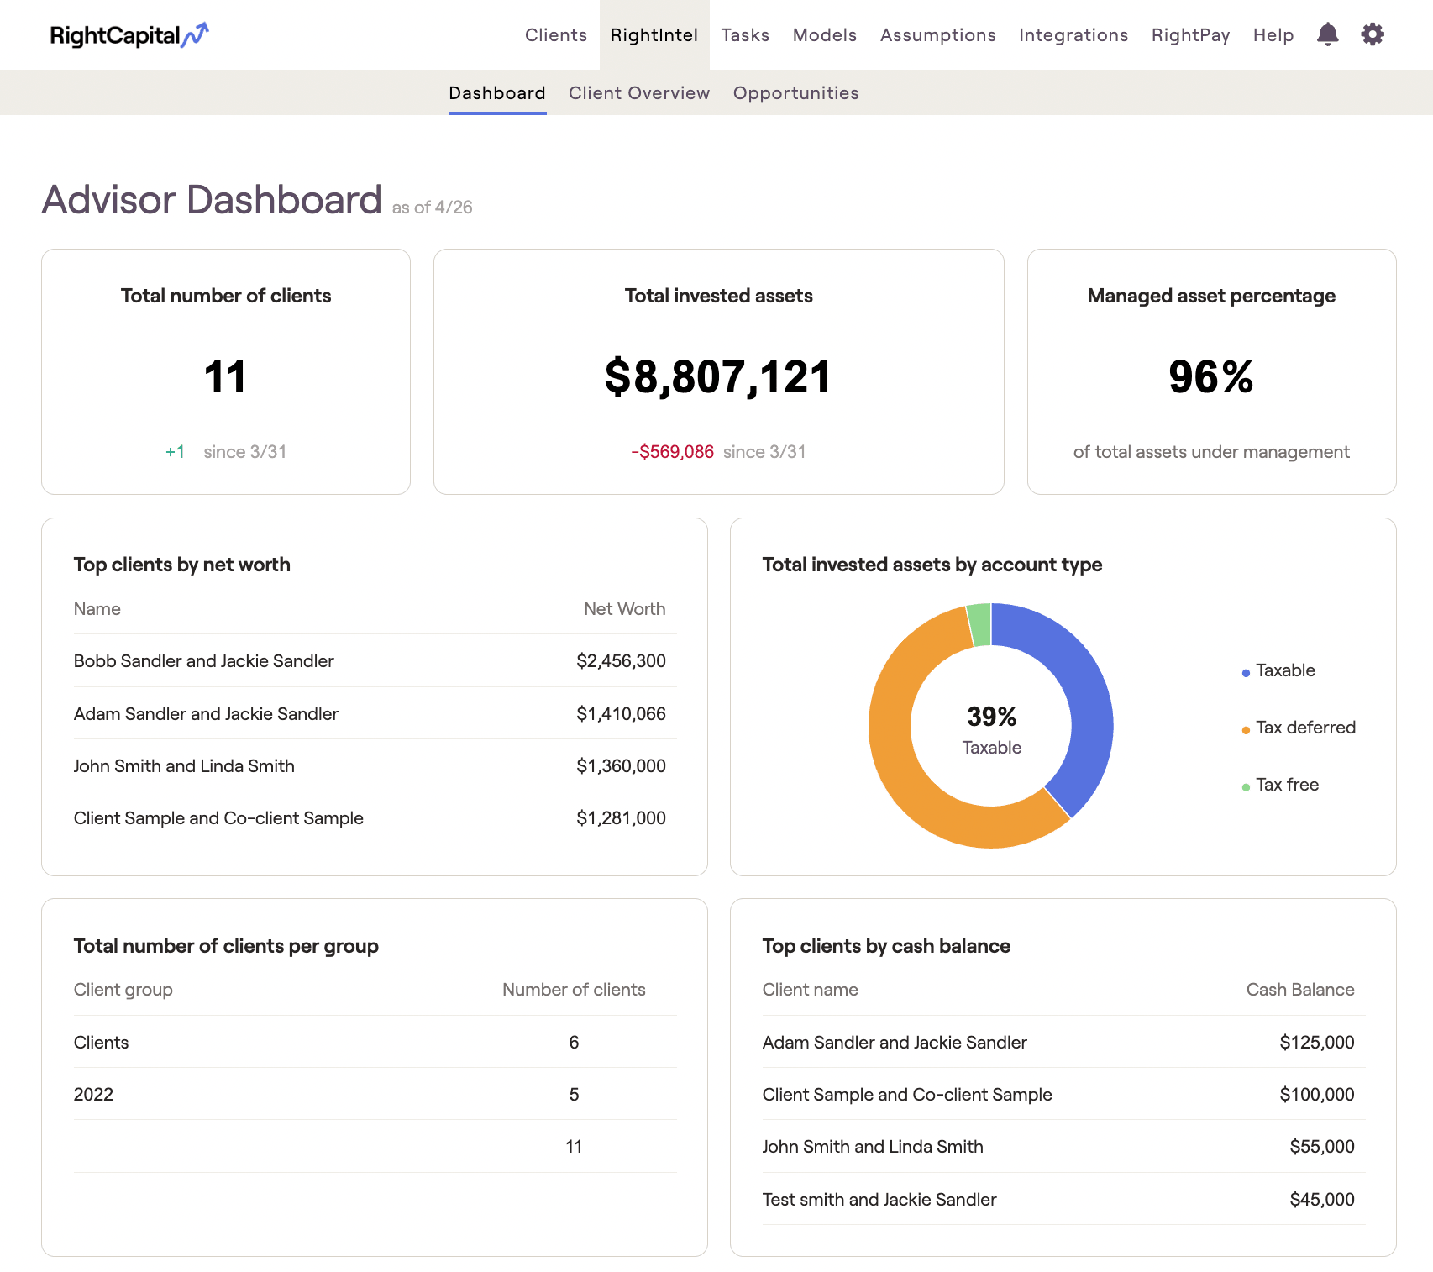Open John Smith and Linda Smith cash balance entry
The width and height of the screenshot is (1433, 1272).
click(873, 1146)
